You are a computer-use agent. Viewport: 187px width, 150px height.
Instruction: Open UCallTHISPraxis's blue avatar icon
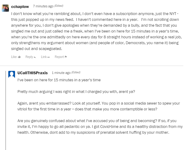12,74
